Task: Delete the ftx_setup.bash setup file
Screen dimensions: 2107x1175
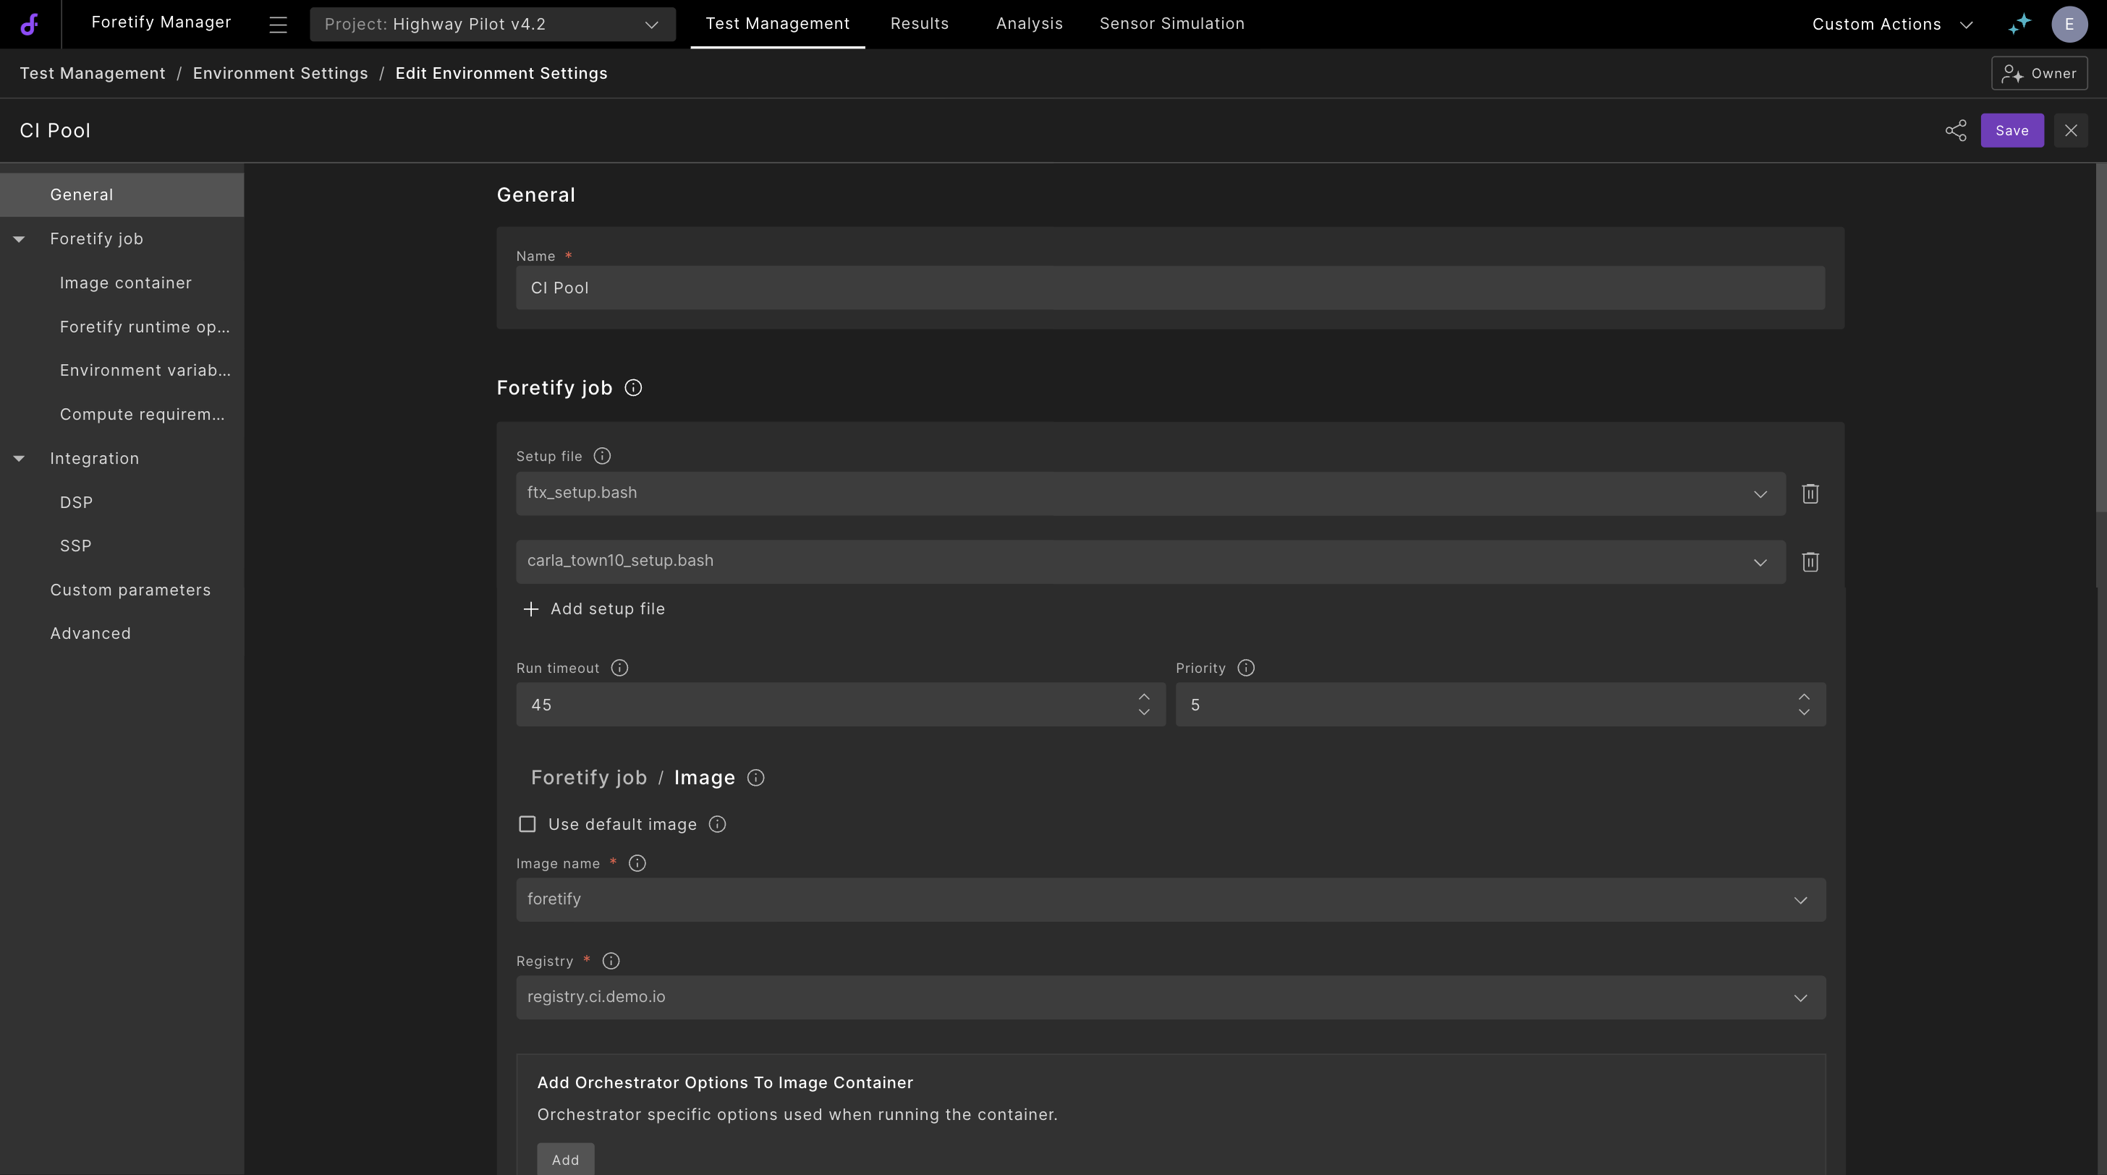Action: (1810, 494)
